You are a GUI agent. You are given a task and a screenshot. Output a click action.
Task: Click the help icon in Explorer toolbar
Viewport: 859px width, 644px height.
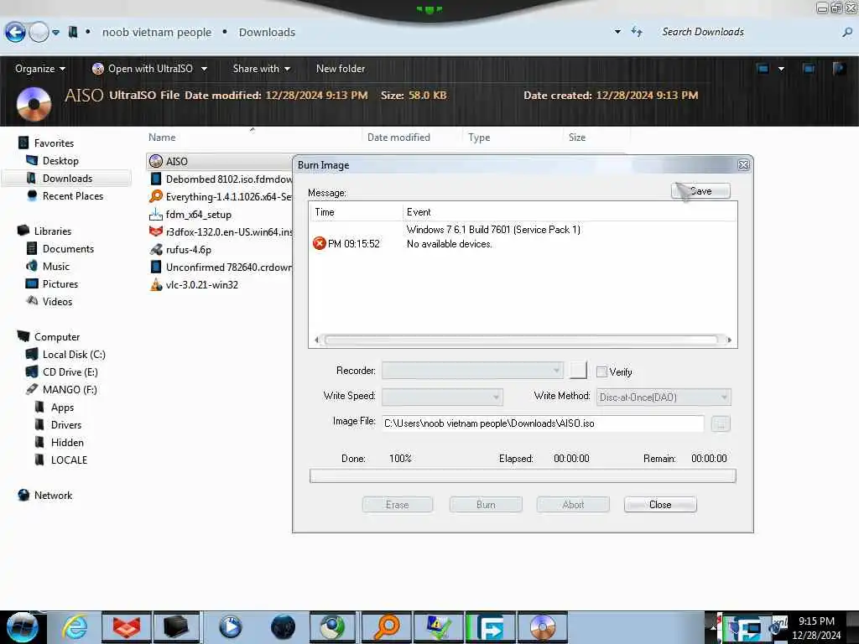[x=839, y=69]
